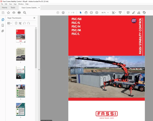Click the read mode keyboard icon

click(x=120, y=12)
